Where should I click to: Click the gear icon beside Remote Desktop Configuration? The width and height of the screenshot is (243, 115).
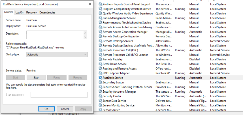click(x=101, y=37)
